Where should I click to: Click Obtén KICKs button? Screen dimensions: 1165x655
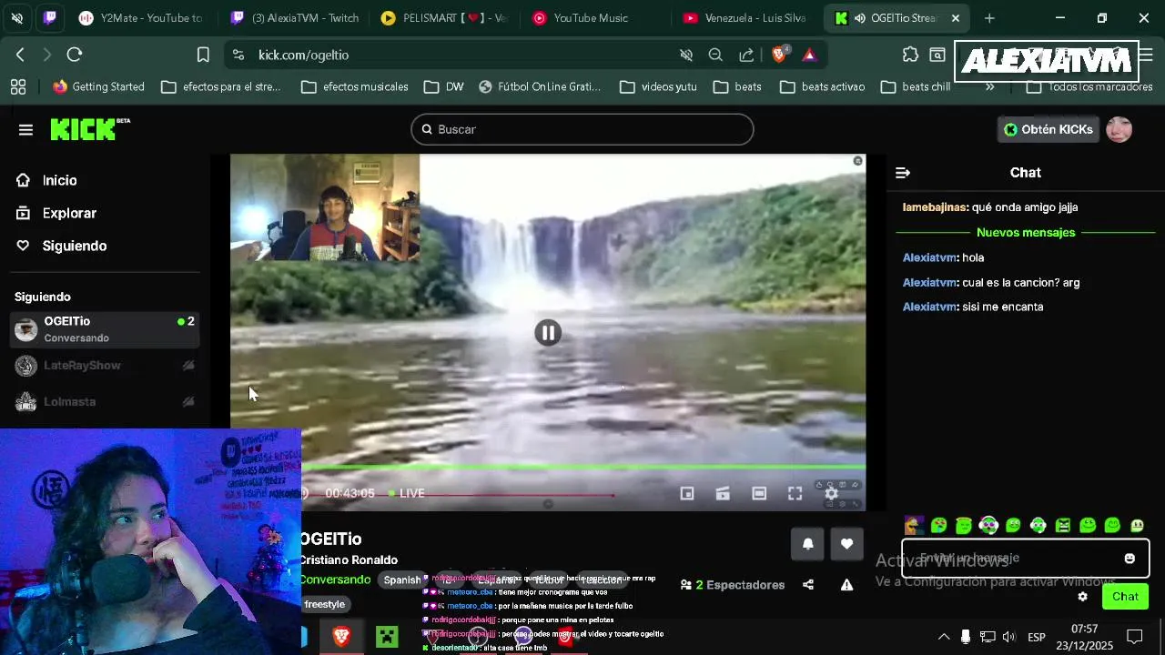pos(1048,129)
